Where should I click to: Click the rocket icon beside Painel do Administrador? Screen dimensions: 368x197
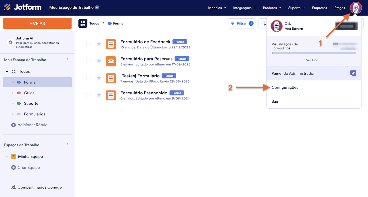tap(353, 73)
